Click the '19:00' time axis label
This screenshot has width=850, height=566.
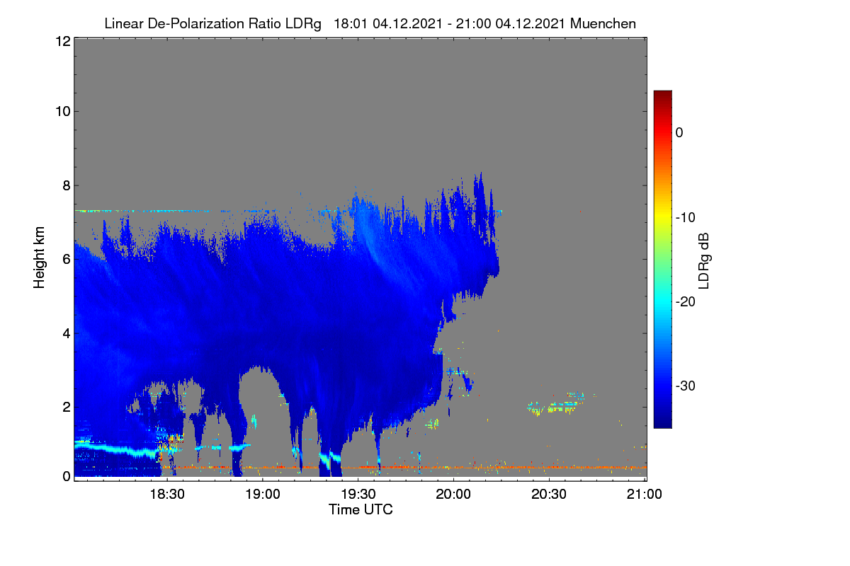point(262,495)
